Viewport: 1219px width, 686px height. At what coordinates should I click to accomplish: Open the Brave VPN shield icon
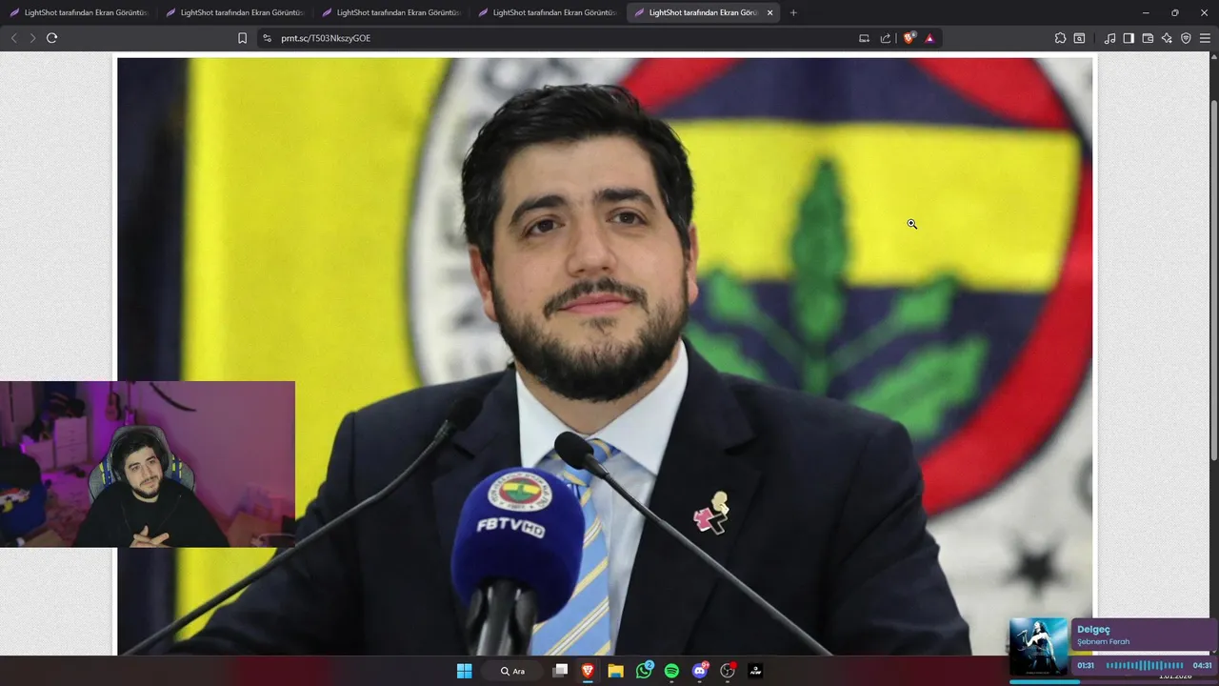tap(1186, 38)
